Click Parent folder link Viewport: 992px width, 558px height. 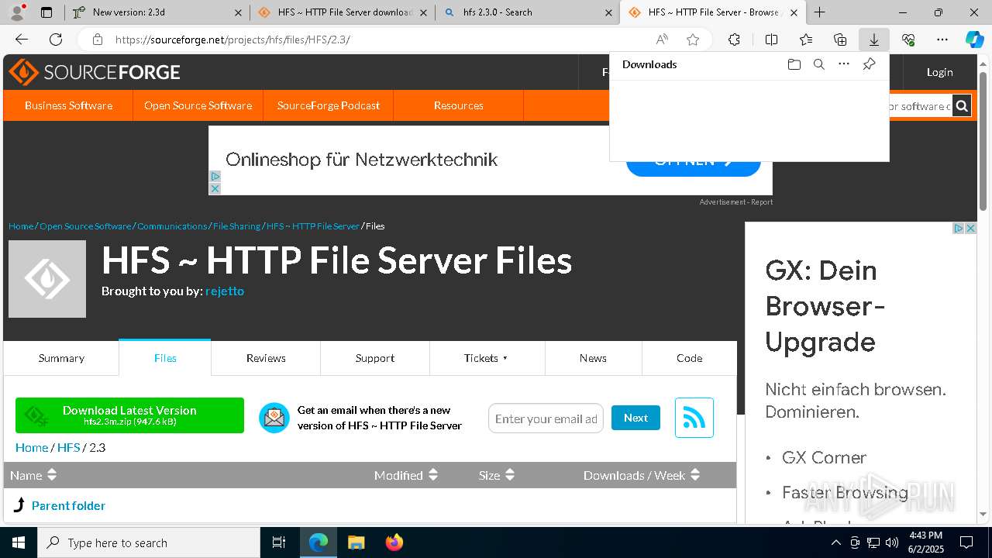pyautogui.click(x=68, y=505)
